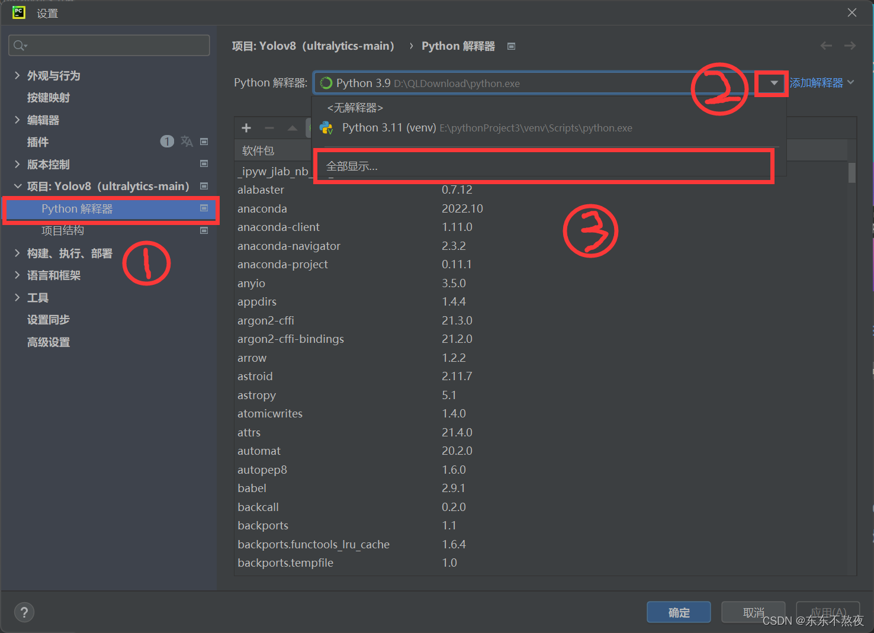Viewport: 874px width, 633px height.
Task: Click the back navigation arrow
Action: pos(827,46)
